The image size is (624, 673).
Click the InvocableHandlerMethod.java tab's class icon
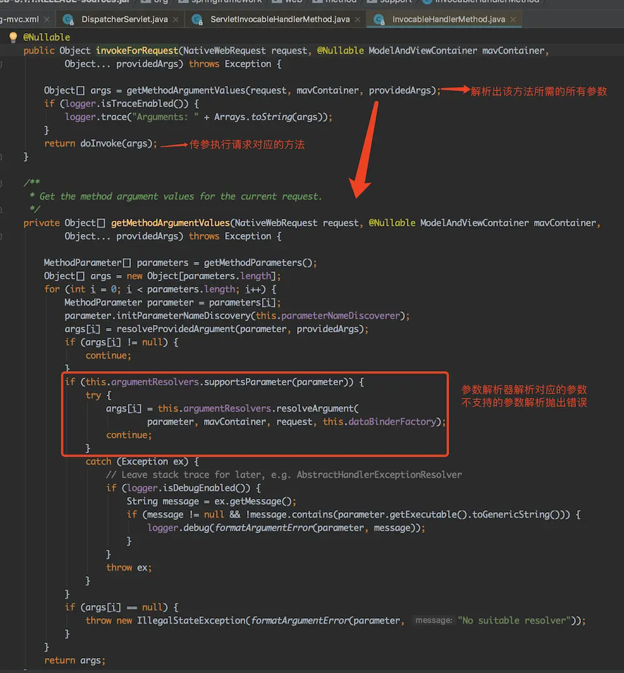pyautogui.click(x=379, y=19)
